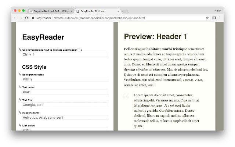Click the Lorem ipsum blockquote text
Image resolution: width=235 pixels, height=147 pixels.
point(166,111)
